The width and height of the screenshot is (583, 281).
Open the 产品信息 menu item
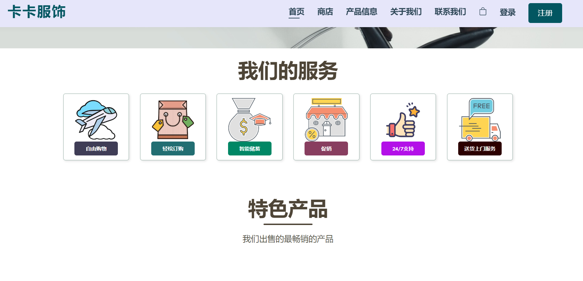362,12
